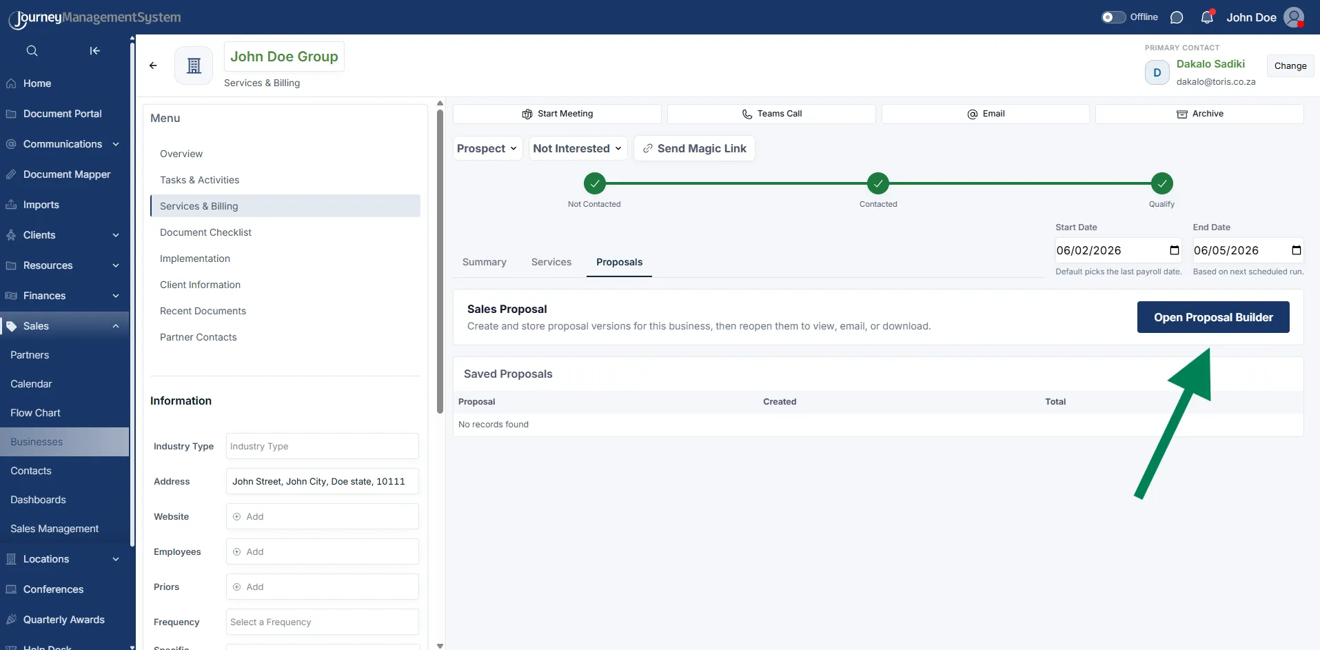Switch to the Summary tab
The image size is (1320, 650).
point(484,262)
